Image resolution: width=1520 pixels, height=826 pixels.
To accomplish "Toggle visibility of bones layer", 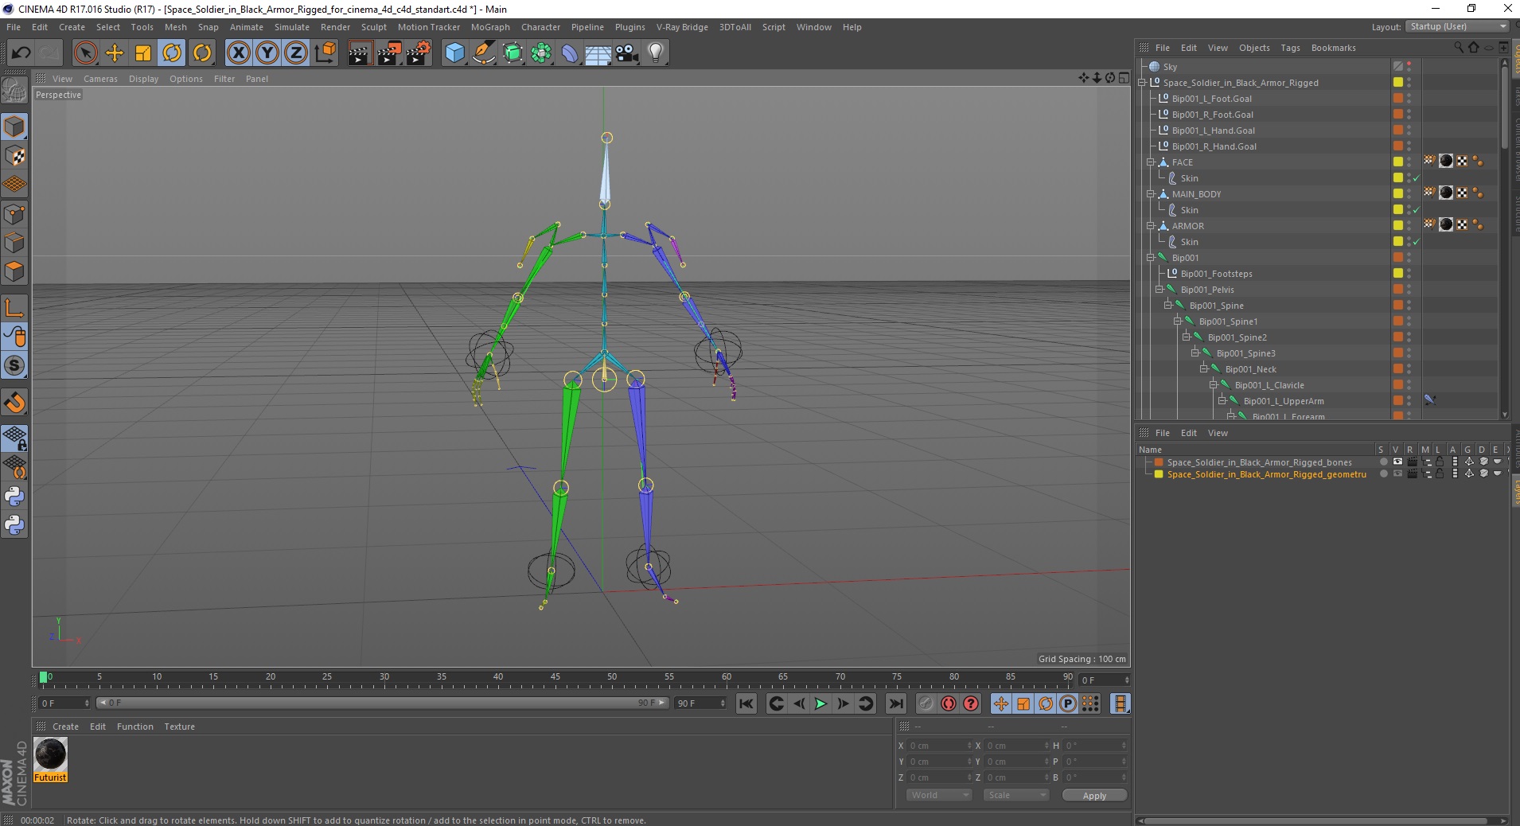I will (x=1397, y=462).
